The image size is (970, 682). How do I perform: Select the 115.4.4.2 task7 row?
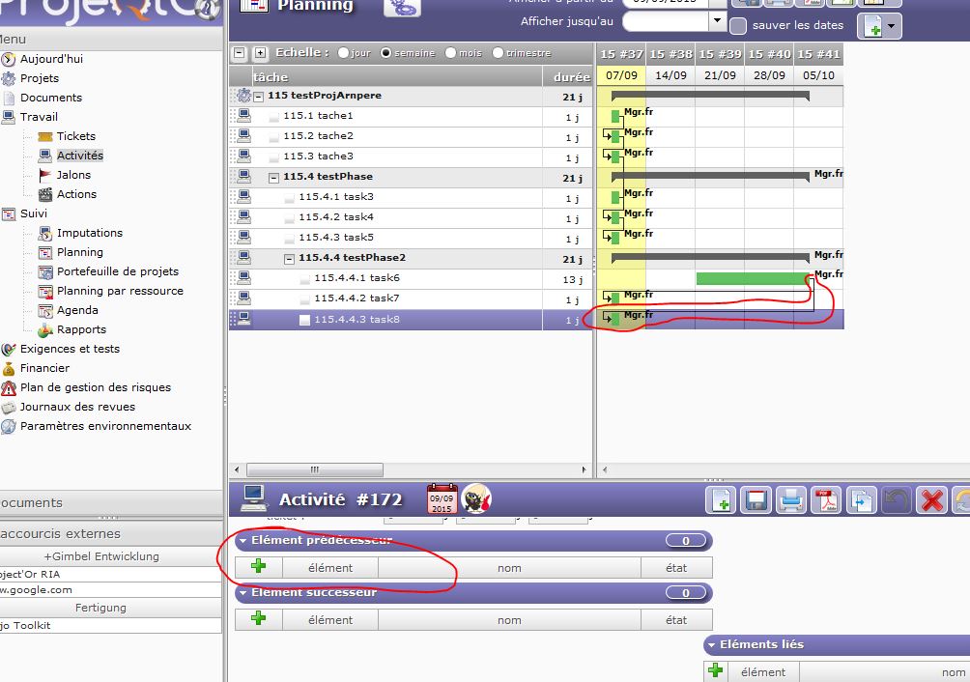(x=356, y=298)
